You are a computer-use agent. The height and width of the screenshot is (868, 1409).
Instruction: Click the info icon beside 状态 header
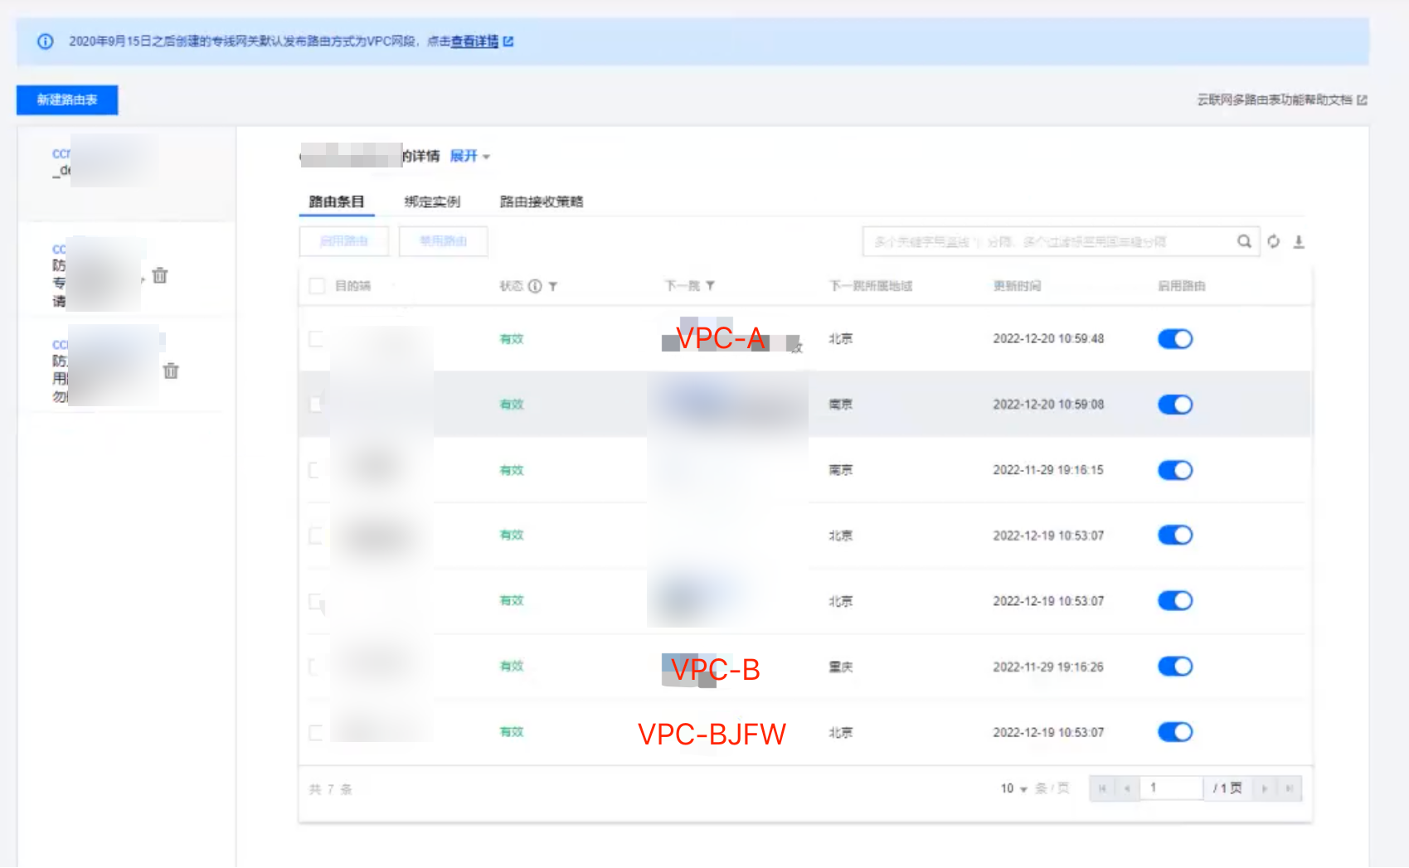click(x=535, y=286)
